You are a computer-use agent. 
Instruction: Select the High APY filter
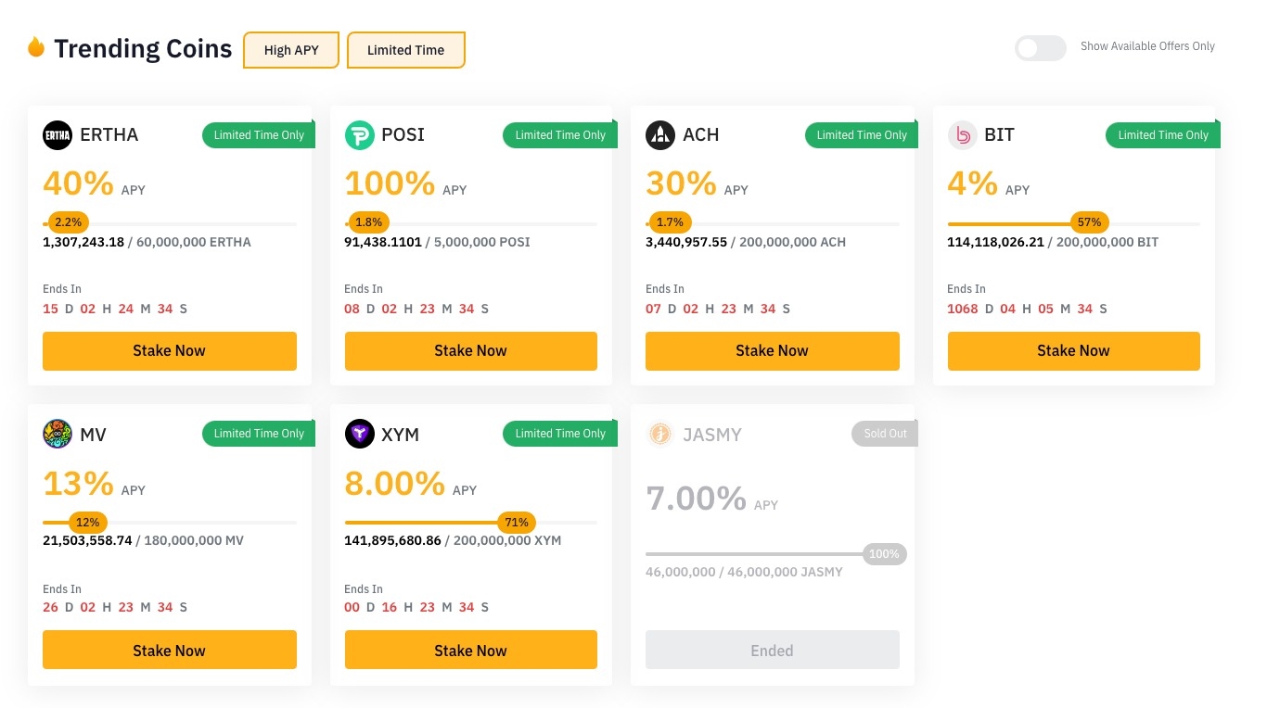(291, 50)
